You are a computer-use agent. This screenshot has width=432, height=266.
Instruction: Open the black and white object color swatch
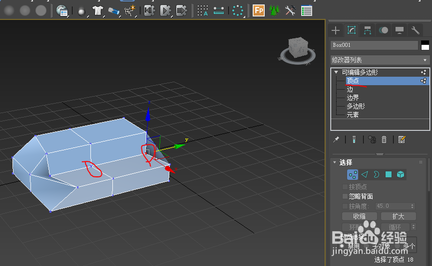coord(425,45)
